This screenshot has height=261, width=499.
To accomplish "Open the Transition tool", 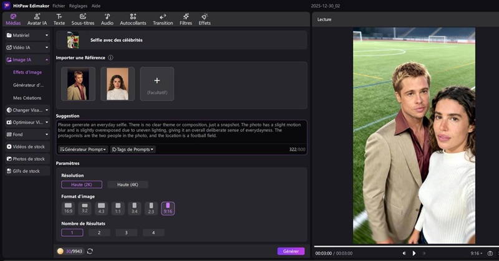I will point(163,19).
